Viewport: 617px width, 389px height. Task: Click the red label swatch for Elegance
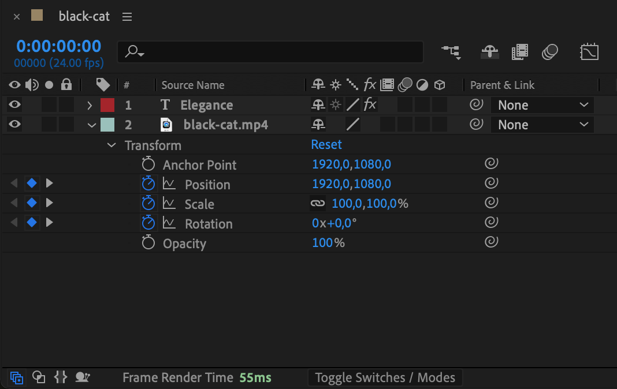coord(107,105)
